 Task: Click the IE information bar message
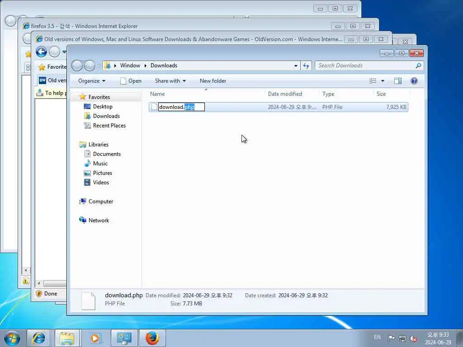point(52,93)
